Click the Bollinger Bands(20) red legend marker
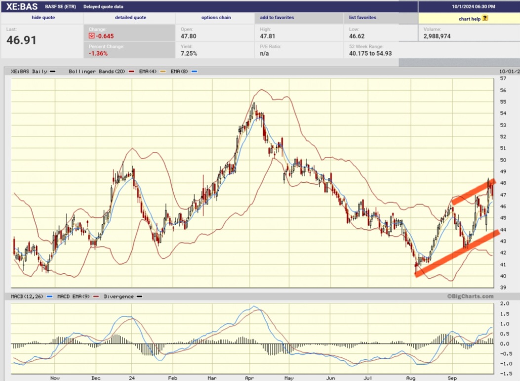 pos(130,71)
